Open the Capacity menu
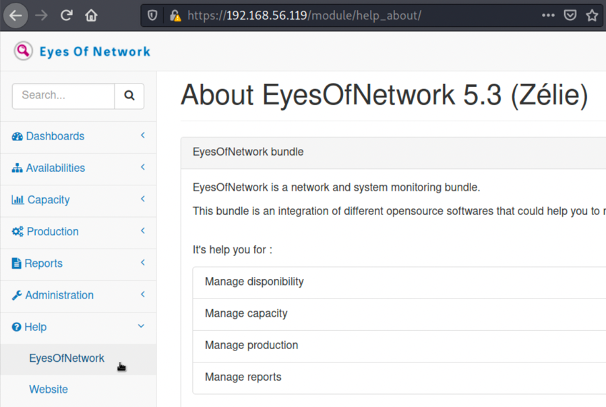606x407 pixels. (x=78, y=200)
